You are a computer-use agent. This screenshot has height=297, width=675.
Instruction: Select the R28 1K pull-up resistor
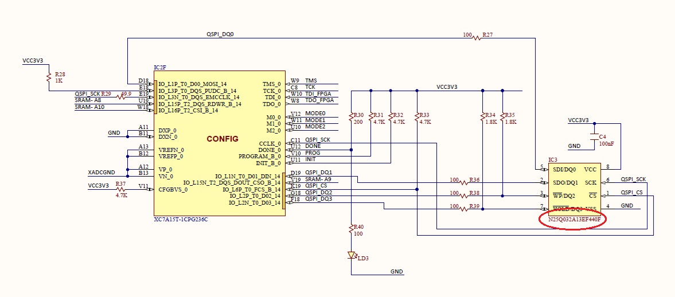point(50,78)
